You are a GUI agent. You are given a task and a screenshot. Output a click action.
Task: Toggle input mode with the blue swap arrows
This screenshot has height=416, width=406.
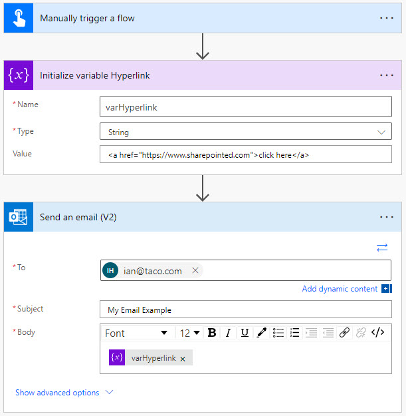[382, 248]
